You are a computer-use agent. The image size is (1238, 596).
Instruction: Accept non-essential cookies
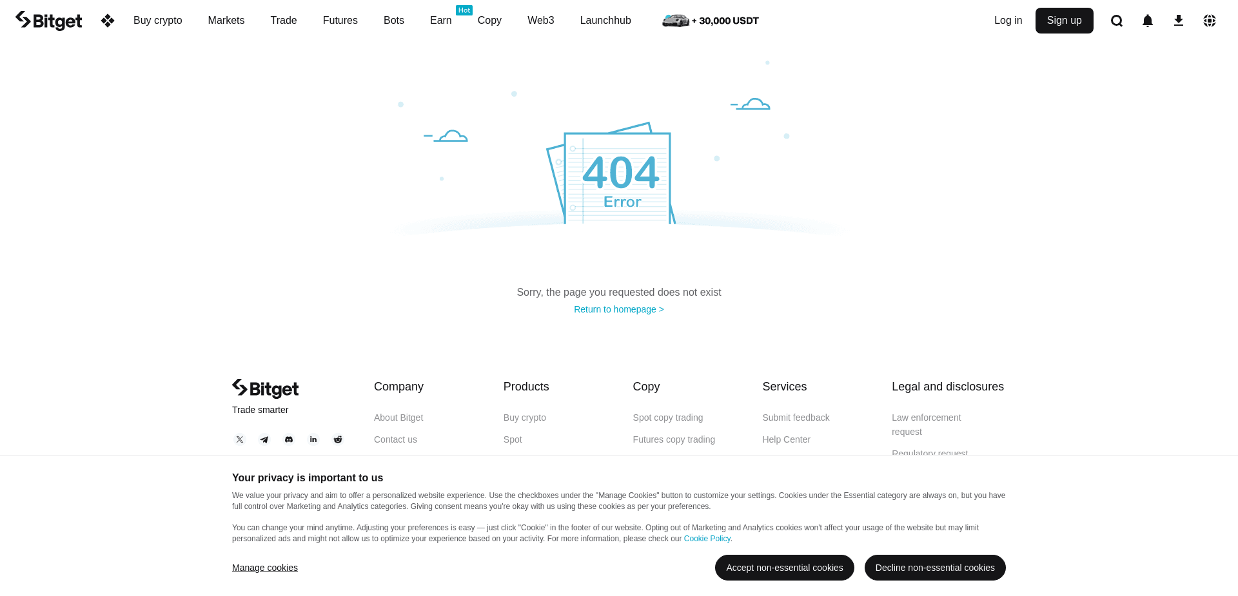784,568
